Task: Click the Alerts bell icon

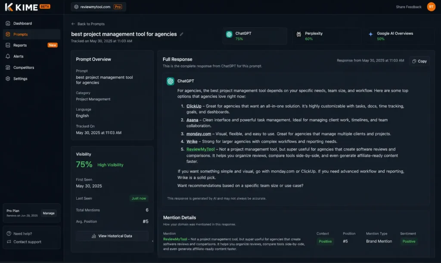Action: 8,56
